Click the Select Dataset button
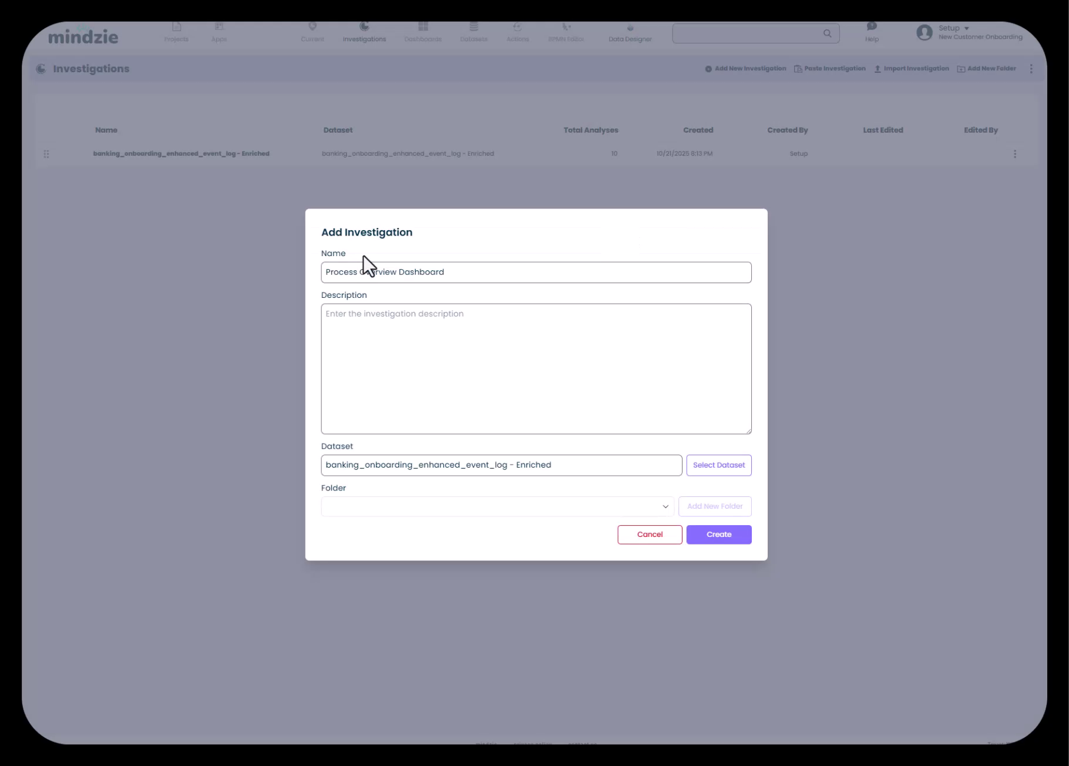Viewport: 1069px width, 766px height. point(718,465)
